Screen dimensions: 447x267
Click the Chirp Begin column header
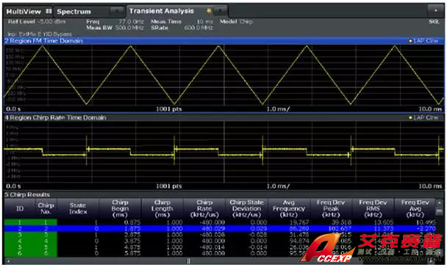(120, 208)
